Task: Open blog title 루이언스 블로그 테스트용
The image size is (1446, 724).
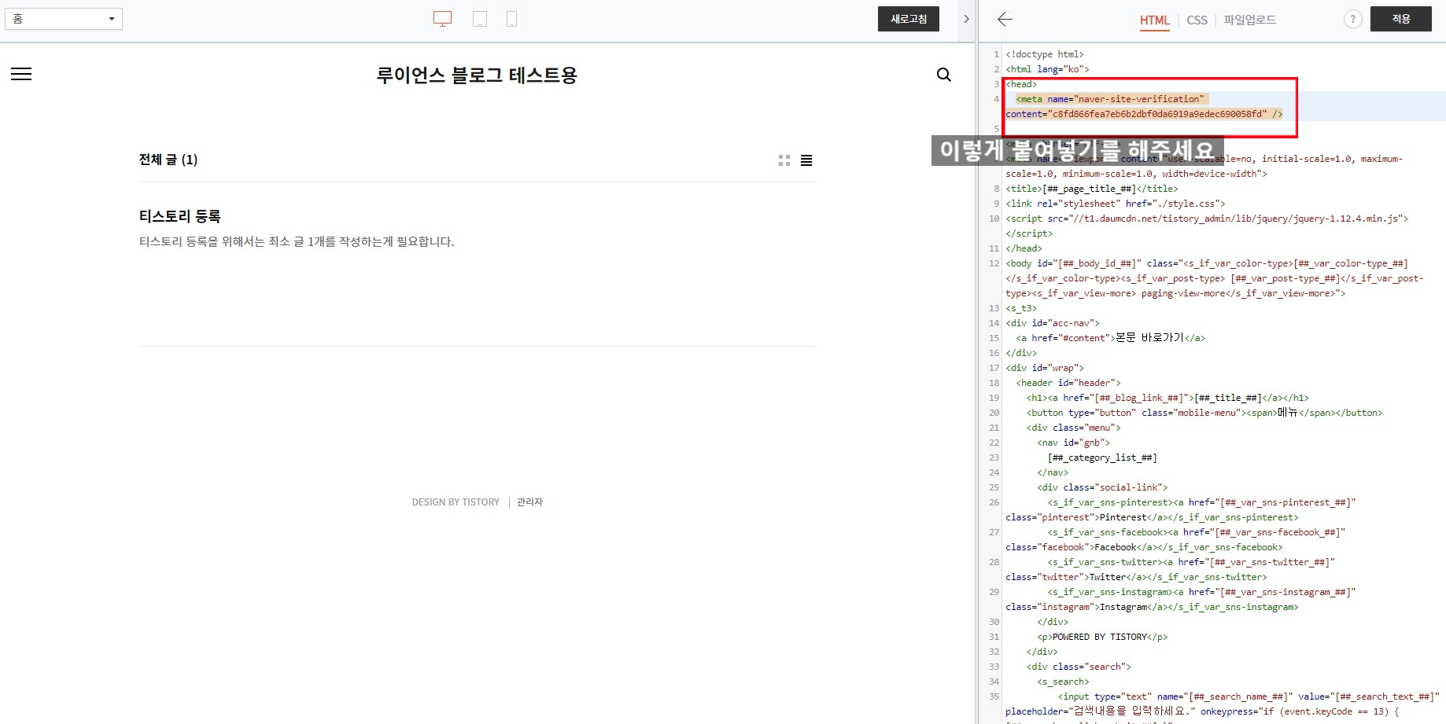Action: [477, 75]
